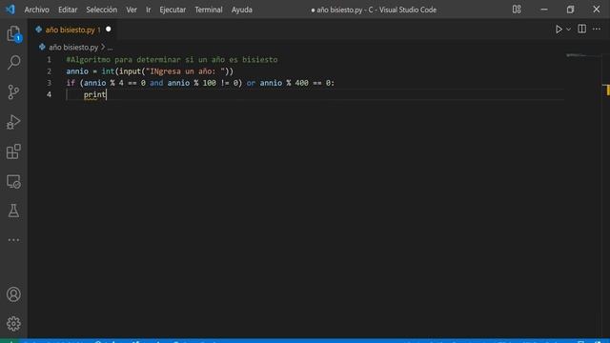The width and height of the screenshot is (610, 343).
Task: Click the minimap code preview
Action: (x=582, y=55)
